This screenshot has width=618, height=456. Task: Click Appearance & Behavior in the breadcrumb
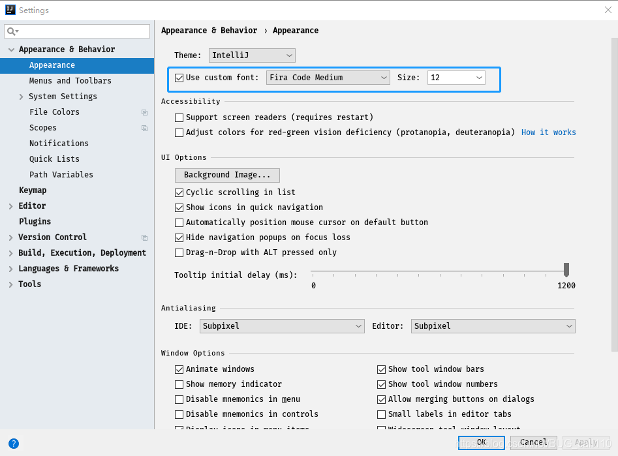[209, 30]
